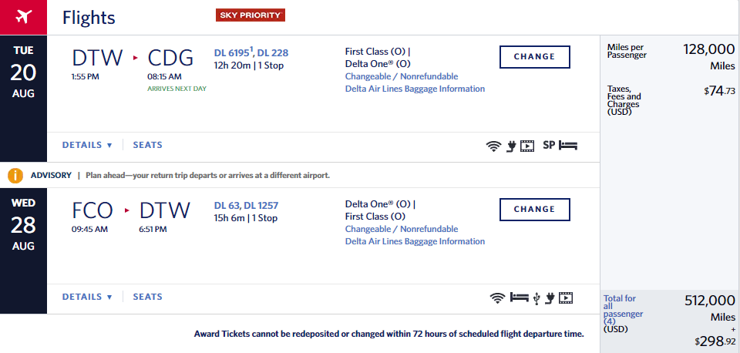This screenshot has width=740, height=353.
Task: Open Delta Air Lines Baggage Information for return
Action: 415,241
